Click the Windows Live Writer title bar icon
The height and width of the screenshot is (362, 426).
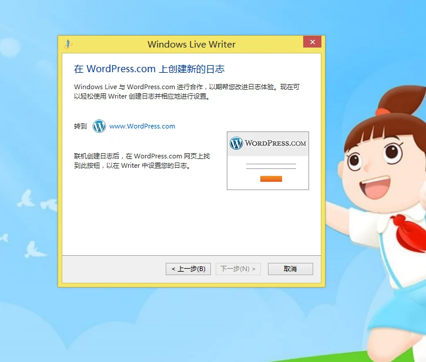click(68, 44)
